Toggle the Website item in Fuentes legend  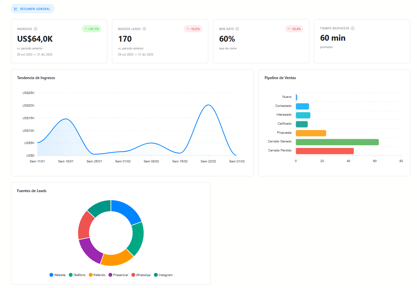coord(58,275)
